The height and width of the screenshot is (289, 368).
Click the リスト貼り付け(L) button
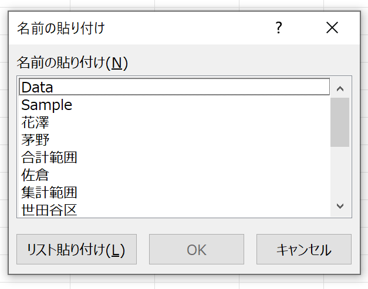(x=76, y=249)
